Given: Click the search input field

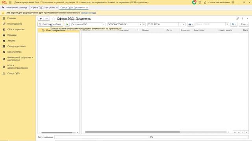Looking at the screenshot, I should (211, 24).
